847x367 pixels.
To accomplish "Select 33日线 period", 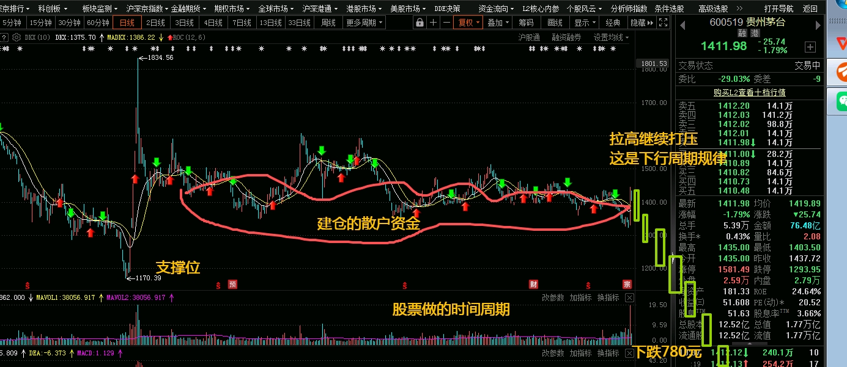I will [299, 23].
